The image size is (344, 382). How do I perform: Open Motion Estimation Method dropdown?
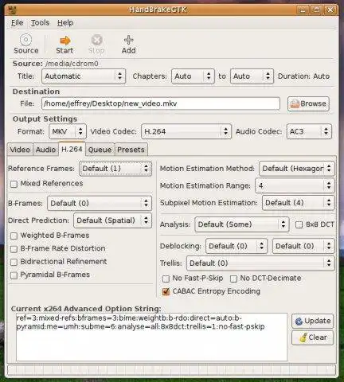pos(297,169)
